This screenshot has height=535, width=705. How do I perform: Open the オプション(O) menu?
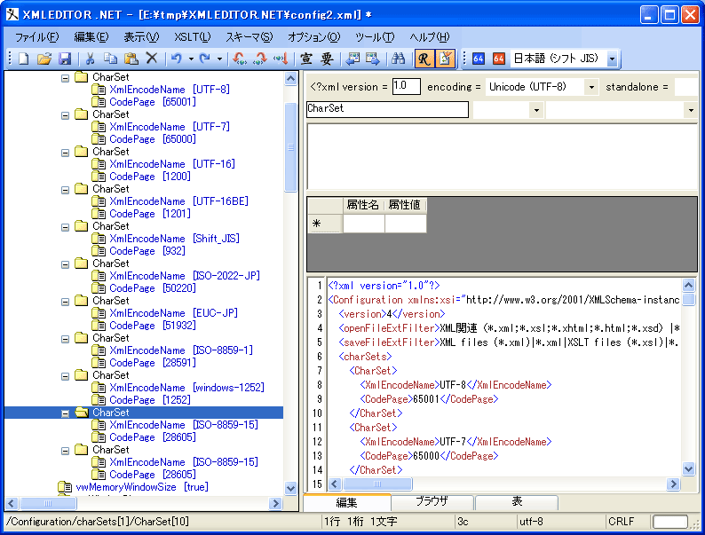coord(313,37)
